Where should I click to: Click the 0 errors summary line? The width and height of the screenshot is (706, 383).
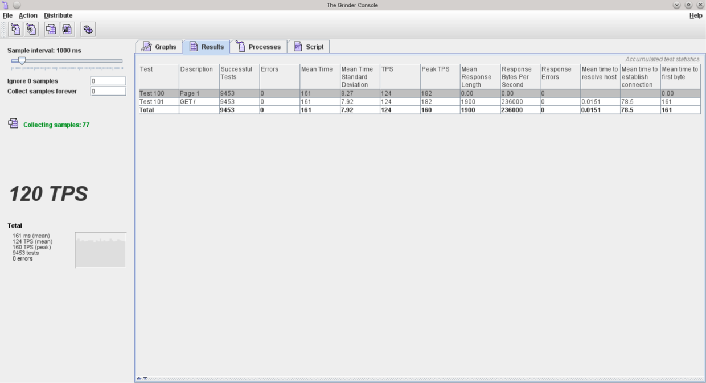(x=23, y=258)
